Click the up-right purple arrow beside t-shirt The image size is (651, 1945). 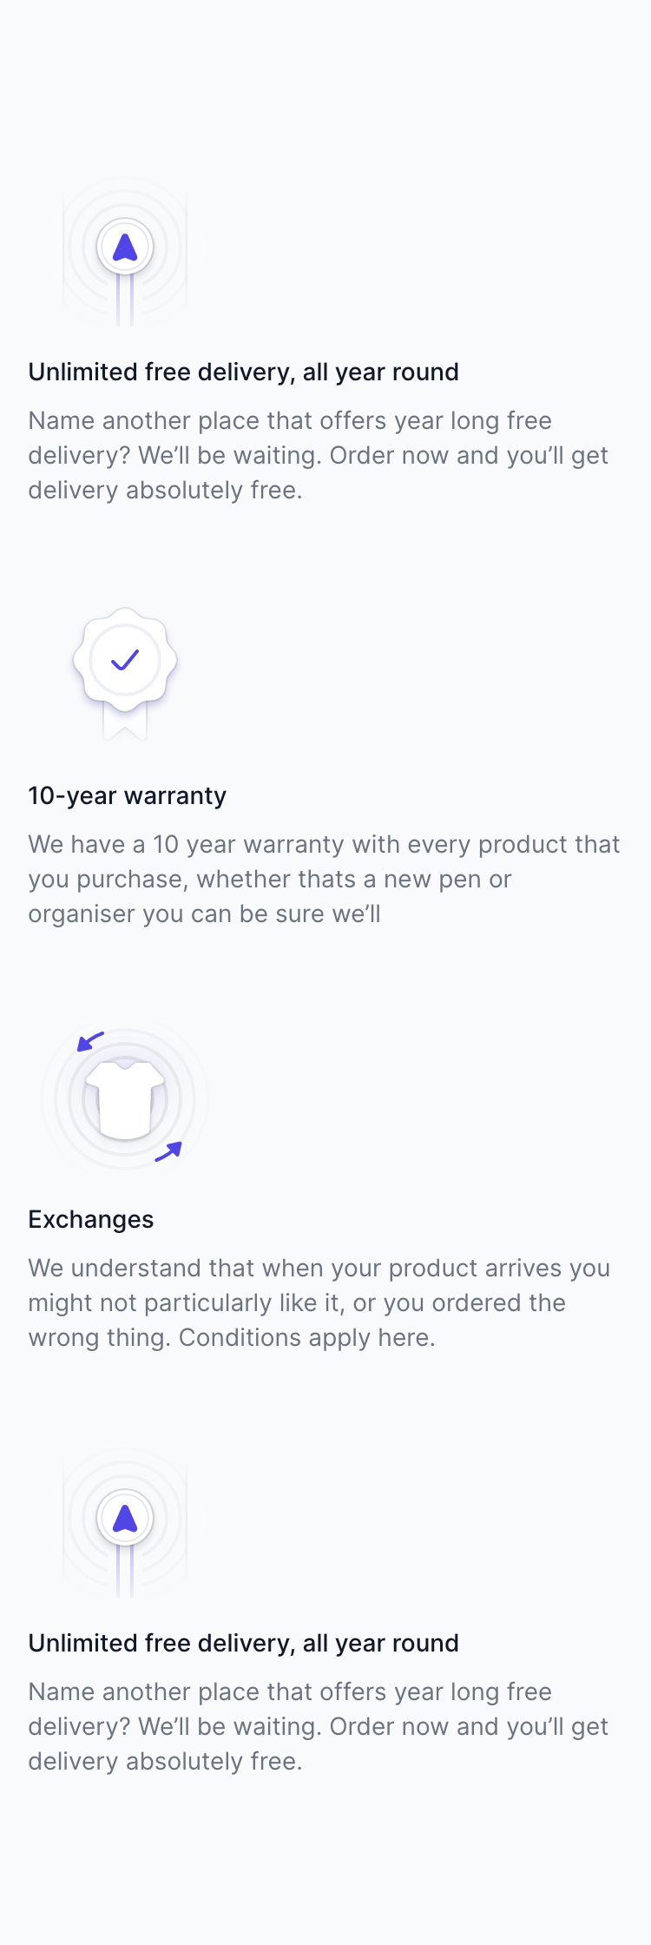click(168, 1151)
